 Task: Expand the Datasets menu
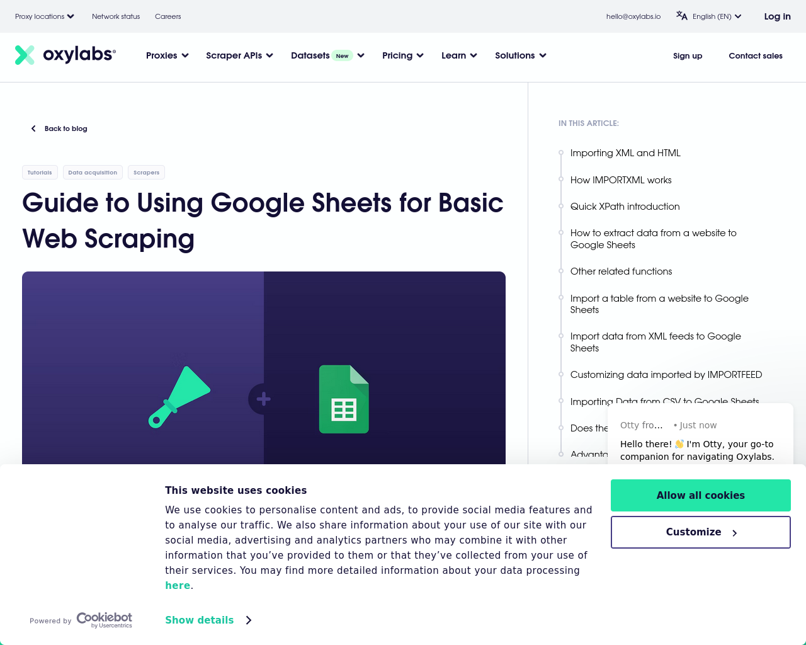pos(327,55)
